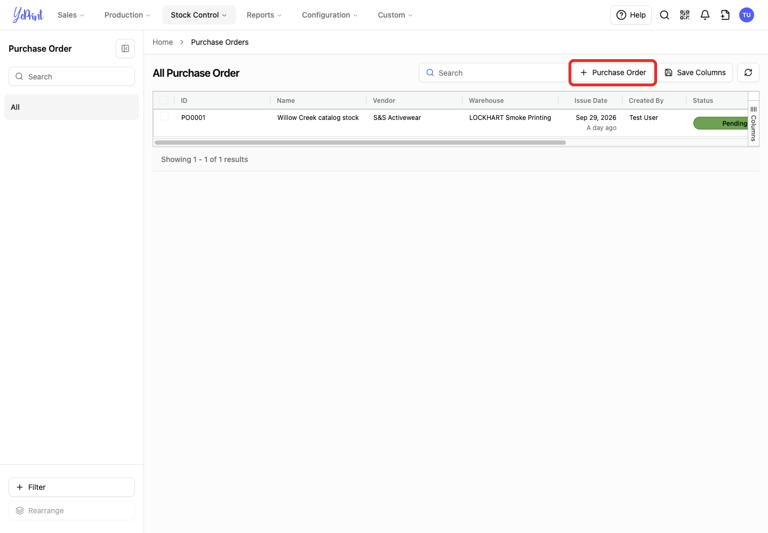
Task: Open the Columns side panel
Action: click(x=754, y=124)
